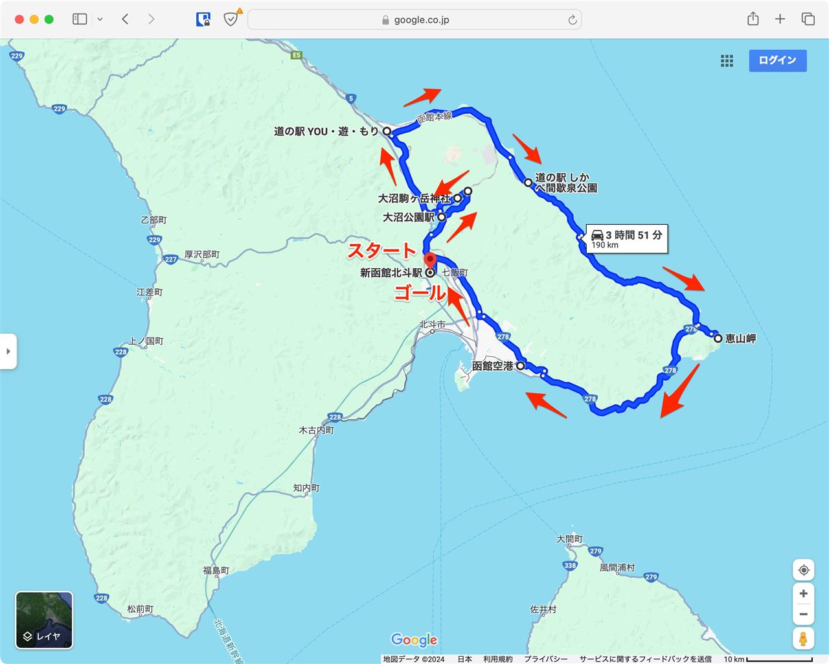Click the 3時間51分 route info box

pos(626,239)
